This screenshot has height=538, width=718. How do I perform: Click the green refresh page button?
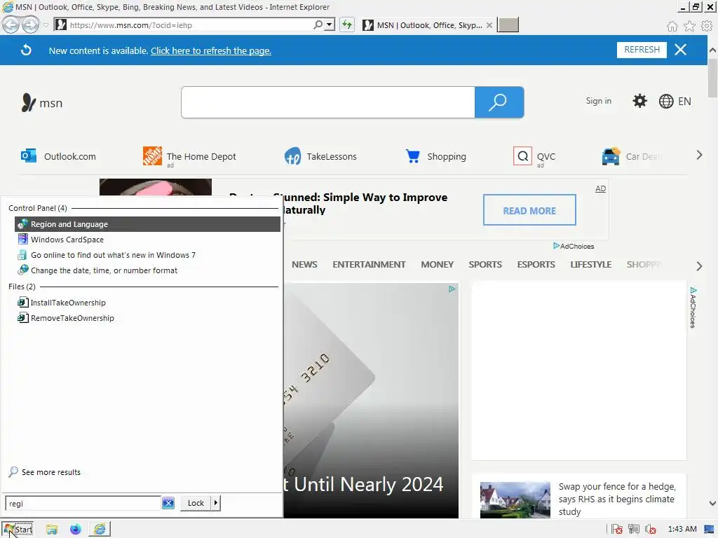tap(347, 25)
